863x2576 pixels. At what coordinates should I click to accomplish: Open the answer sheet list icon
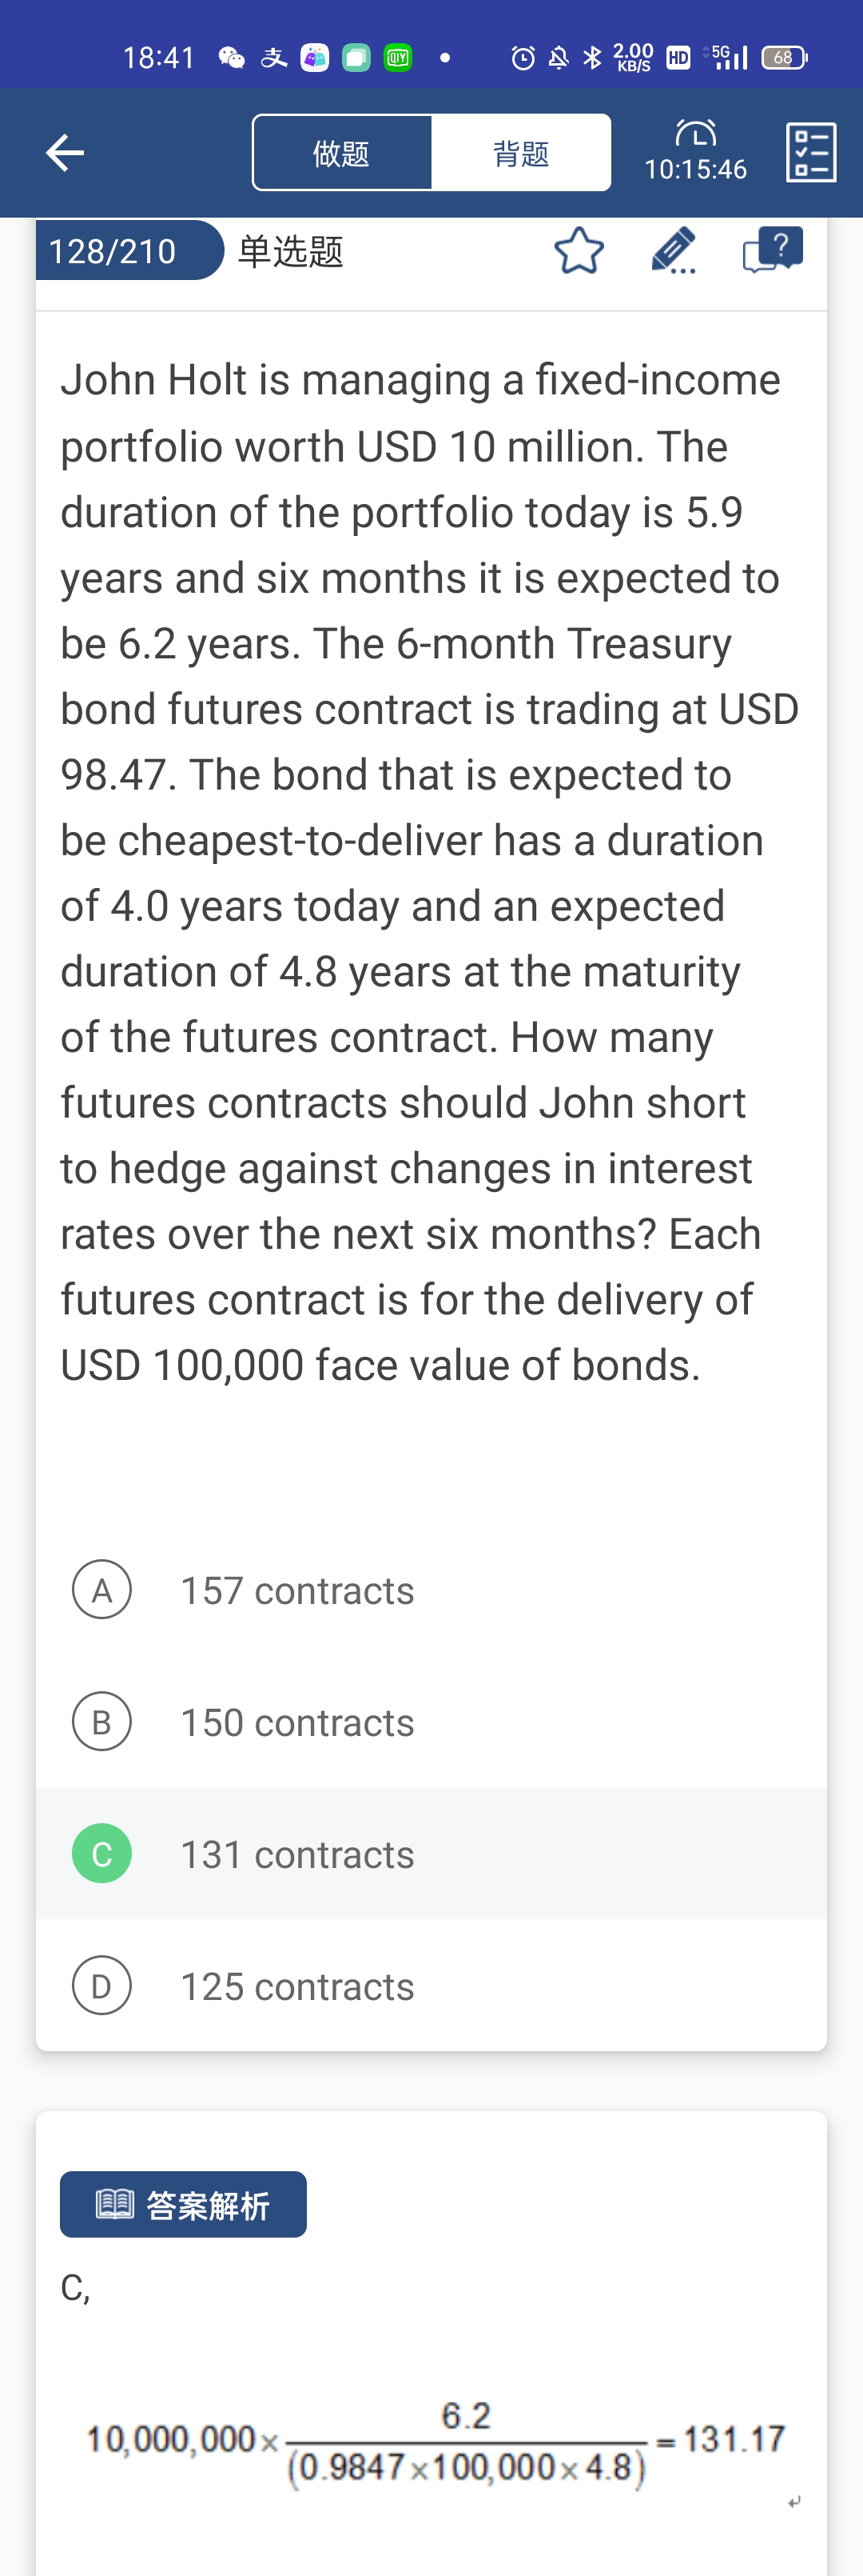coord(811,153)
